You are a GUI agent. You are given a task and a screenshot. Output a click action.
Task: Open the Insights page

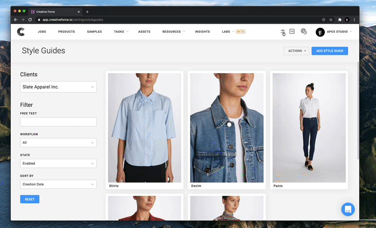202,31
